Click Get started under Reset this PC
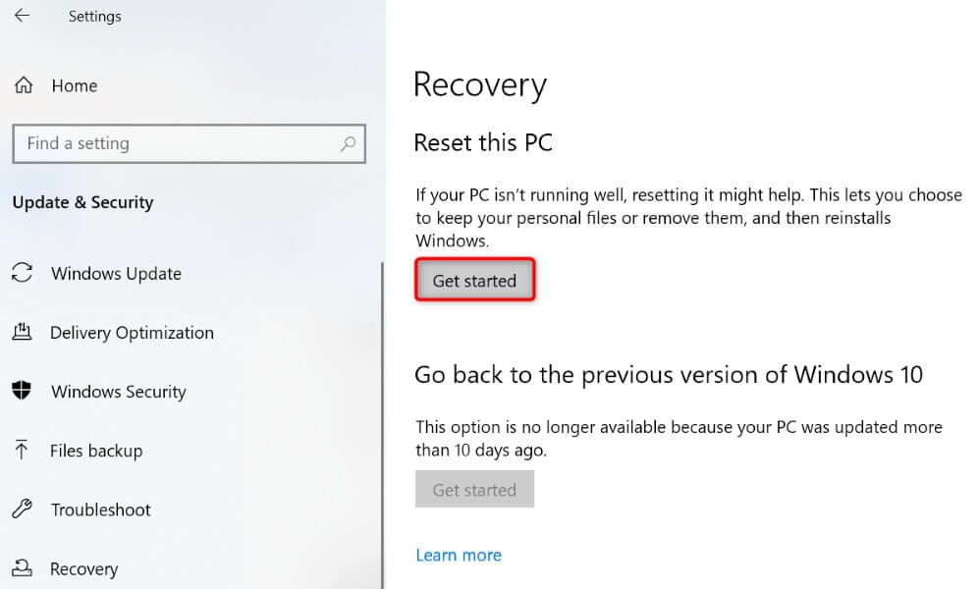Image resolution: width=979 pixels, height=589 pixels. [x=474, y=280]
